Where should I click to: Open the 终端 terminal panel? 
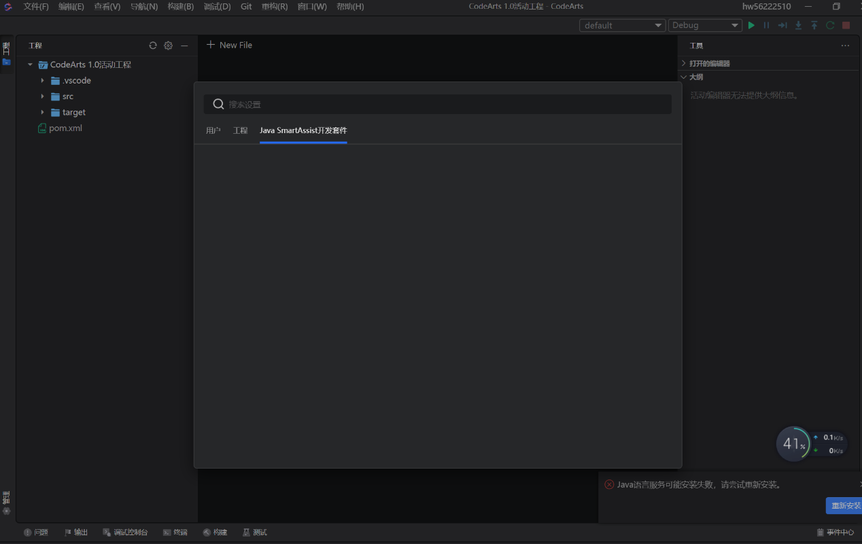coord(175,532)
